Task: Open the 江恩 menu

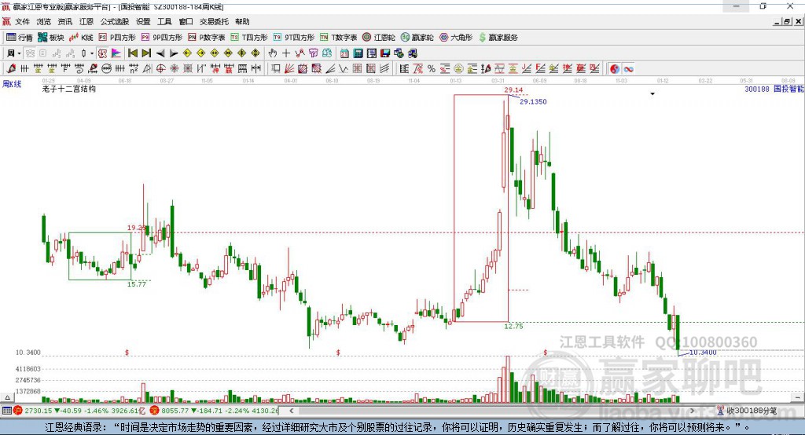Action: [x=86, y=21]
